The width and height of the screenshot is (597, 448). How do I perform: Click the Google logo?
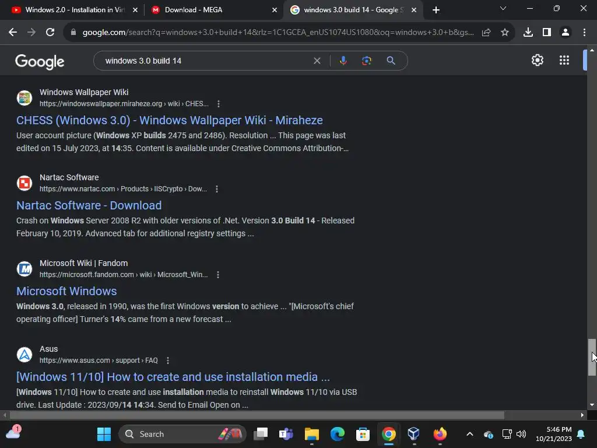(x=40, y=61)
